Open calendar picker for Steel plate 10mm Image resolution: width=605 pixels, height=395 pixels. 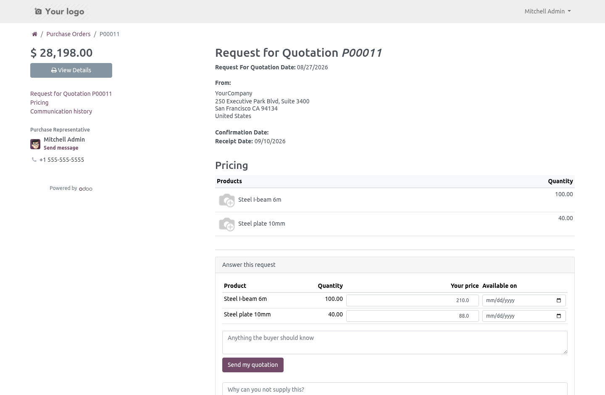(x=559, y=316)
